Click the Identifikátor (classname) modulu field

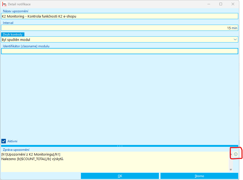(120, 51)
